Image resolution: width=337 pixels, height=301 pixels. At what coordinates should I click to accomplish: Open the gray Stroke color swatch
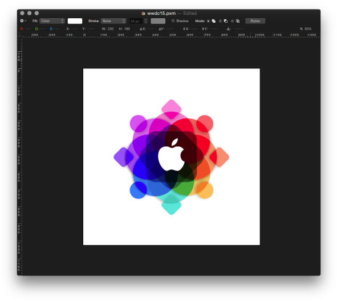(x=158, y=21)
